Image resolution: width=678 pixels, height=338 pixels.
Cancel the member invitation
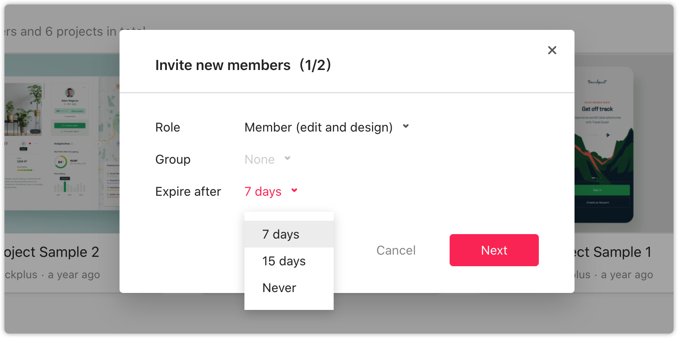[x=396, y=250]
